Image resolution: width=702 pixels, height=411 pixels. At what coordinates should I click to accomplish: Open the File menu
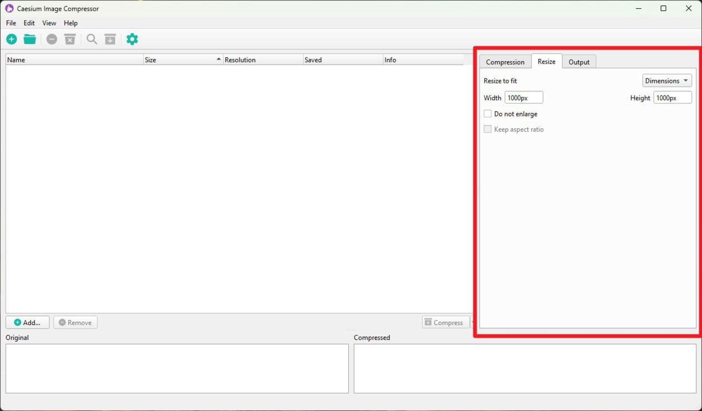11,23
